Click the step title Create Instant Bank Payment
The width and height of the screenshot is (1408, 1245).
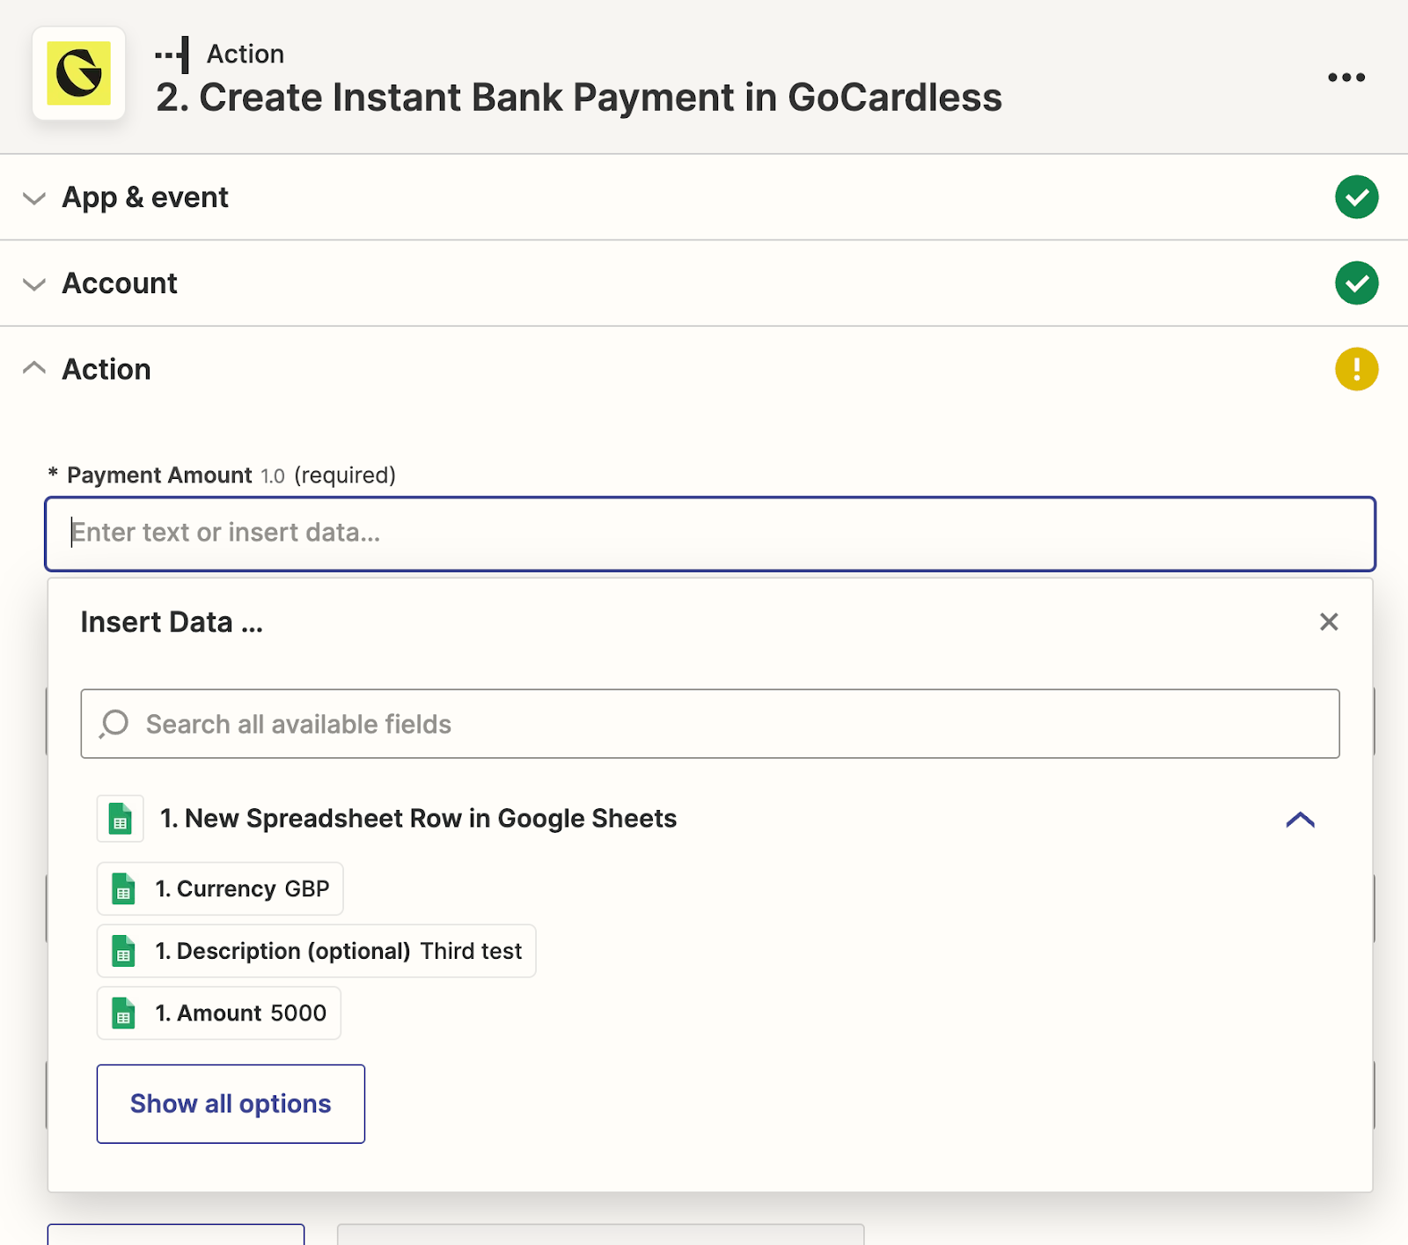pos(578,98)
